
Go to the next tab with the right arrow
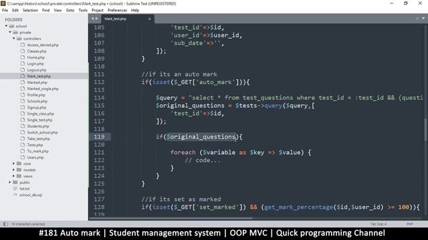(96, 19)
